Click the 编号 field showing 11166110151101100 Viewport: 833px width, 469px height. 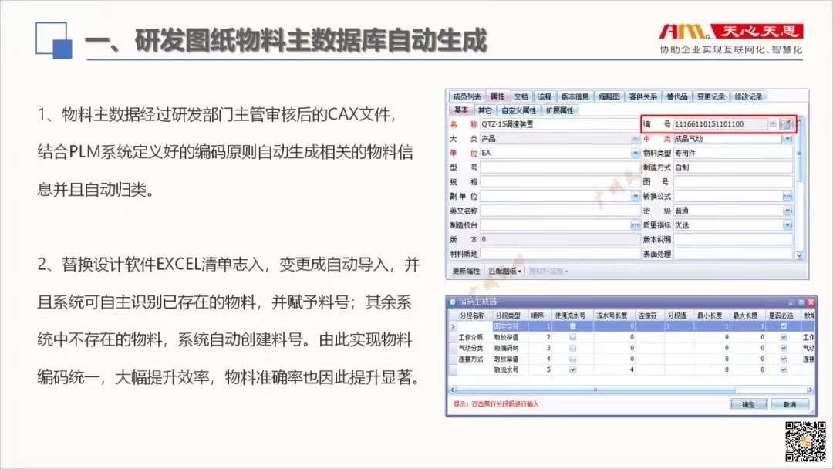(721, 124)
